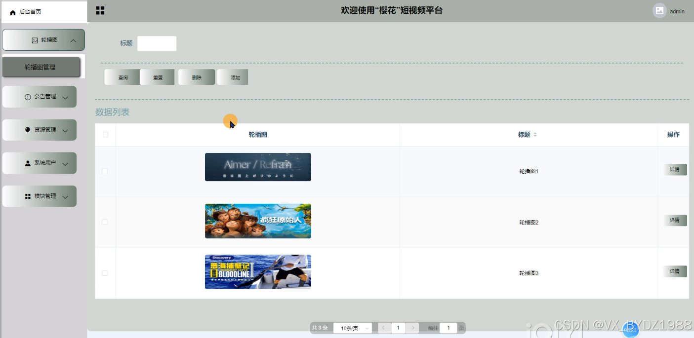
Task: Click the 轮播图2 title cell
Action: [529, 223]
